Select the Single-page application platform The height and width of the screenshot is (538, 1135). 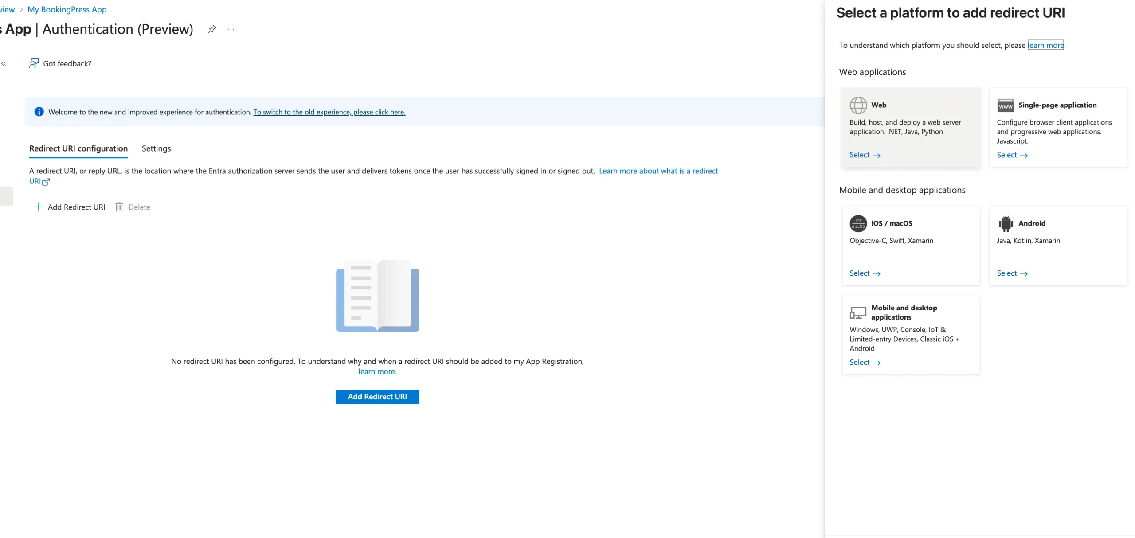pos(1012,155)
